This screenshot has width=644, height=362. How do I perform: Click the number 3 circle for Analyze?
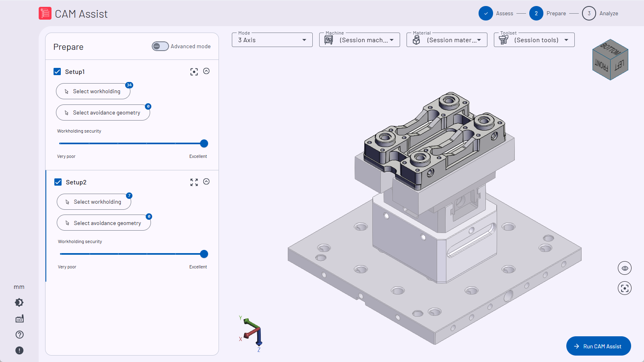589,13
